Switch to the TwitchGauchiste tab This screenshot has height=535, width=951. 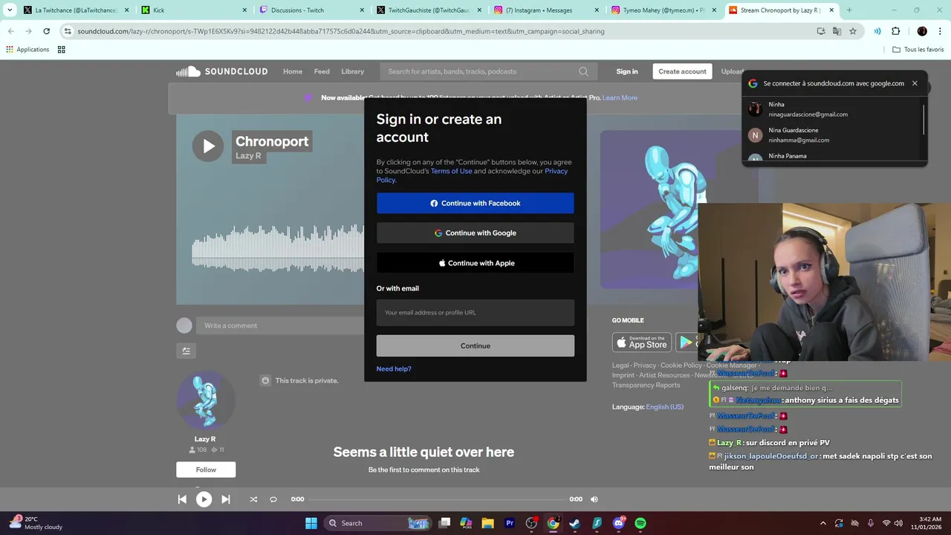point(429,10)
